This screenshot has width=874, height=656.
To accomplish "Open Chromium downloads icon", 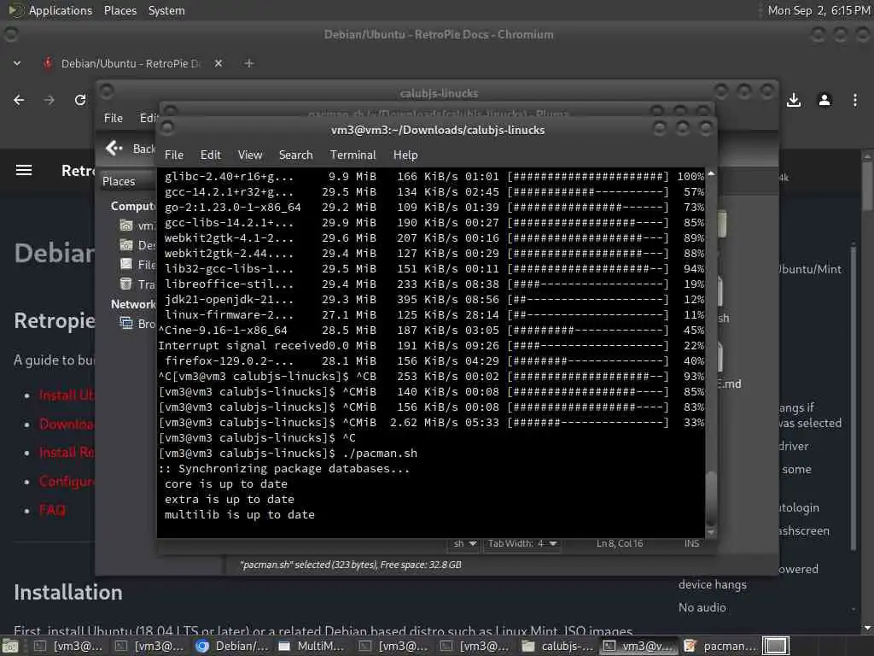I will (794, 100).
